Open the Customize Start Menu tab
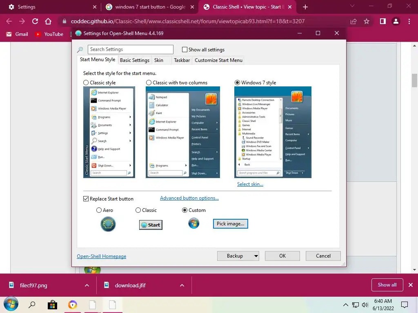The width and height of the screenshot is (418, 313). point(219,60)
